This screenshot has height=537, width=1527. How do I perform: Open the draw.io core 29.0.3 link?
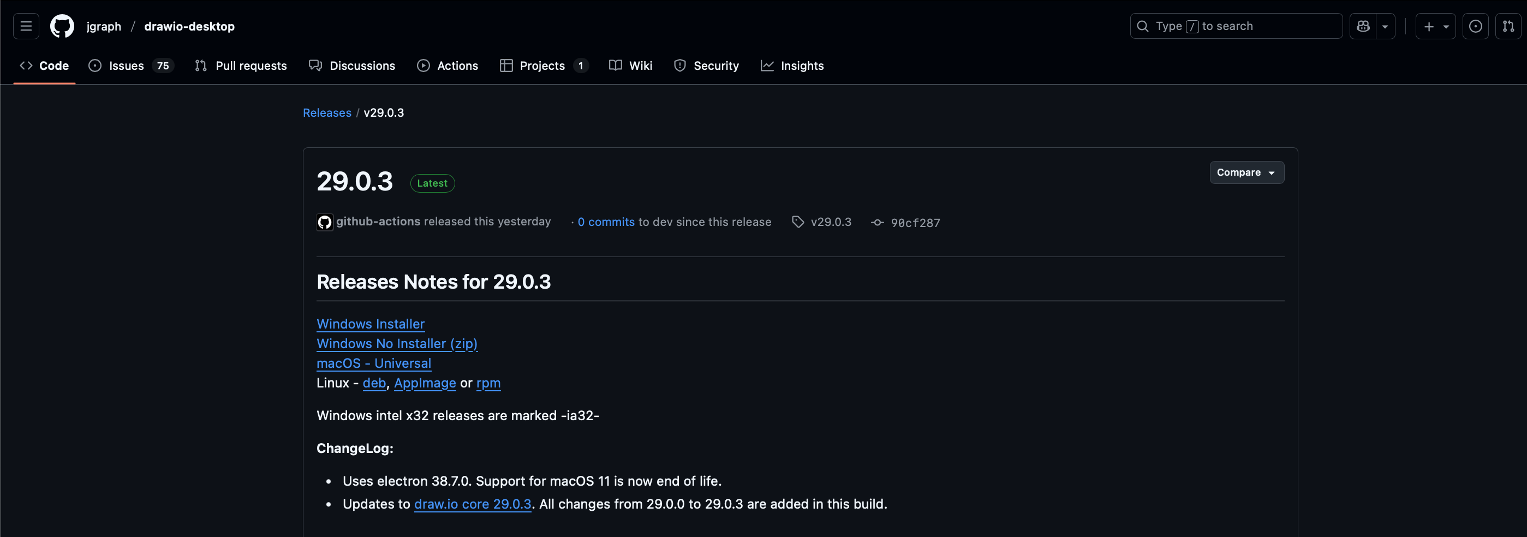473,504
